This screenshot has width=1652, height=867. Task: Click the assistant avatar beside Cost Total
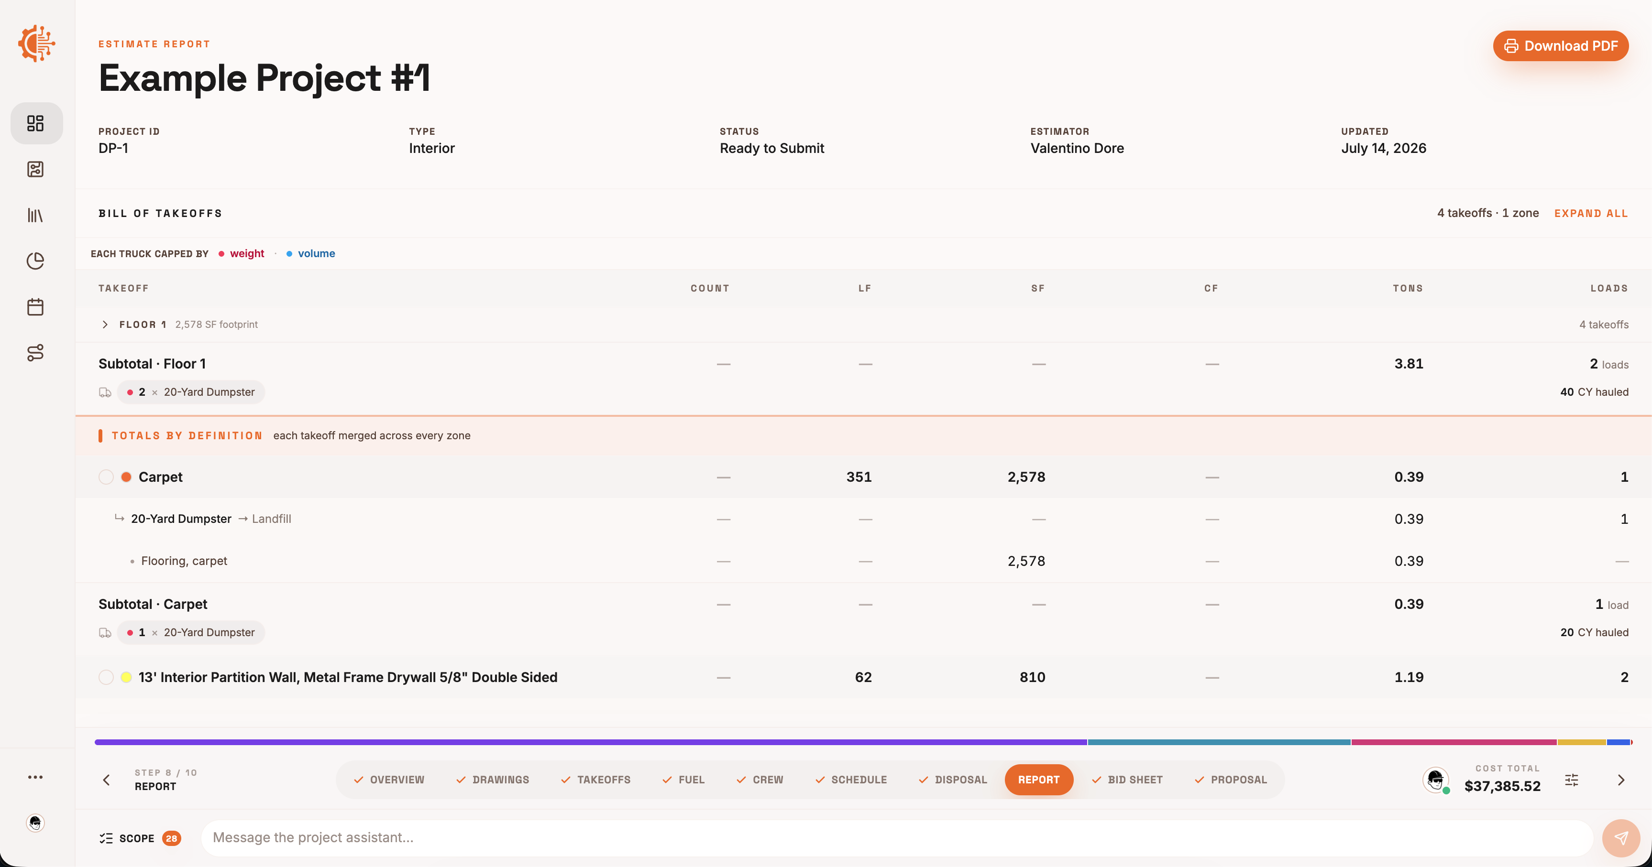pyautogui.click(x=1435, y=780)
